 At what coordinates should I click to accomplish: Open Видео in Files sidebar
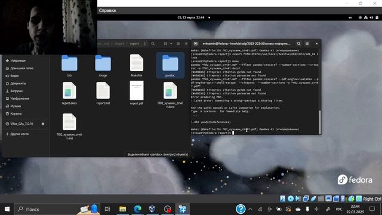coord(13,76)
